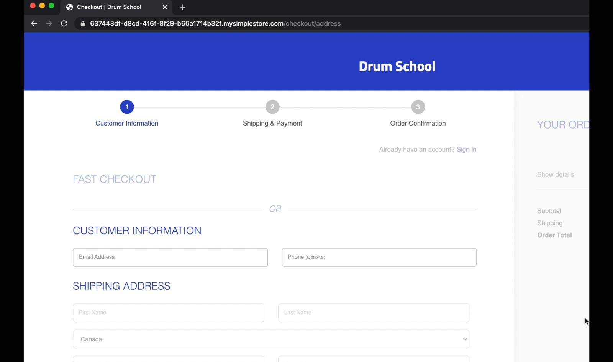This screenshot has width=613, height=362.
Task: Click step 2 circle in progress bar
Action: click(x=272, y=107)
